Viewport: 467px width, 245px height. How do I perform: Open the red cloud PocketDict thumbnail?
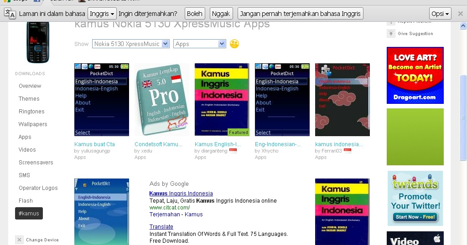tap(342, 100)
